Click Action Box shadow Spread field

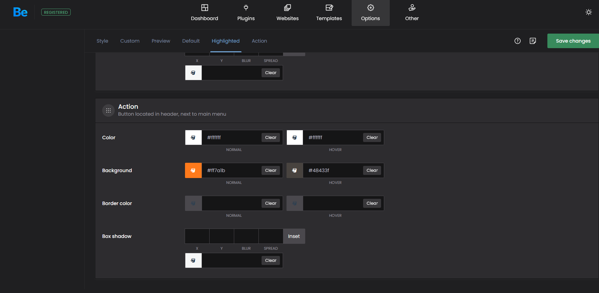[x=271, y=236]
